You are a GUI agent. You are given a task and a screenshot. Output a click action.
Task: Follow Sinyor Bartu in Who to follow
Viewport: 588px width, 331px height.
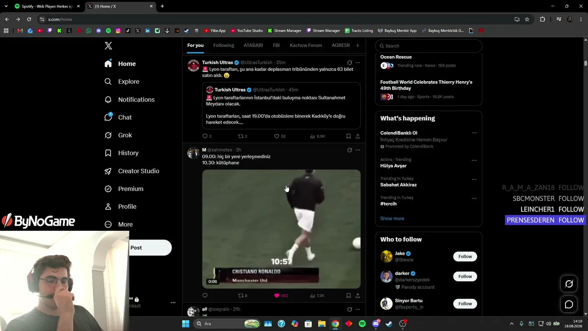coord(465,303)
